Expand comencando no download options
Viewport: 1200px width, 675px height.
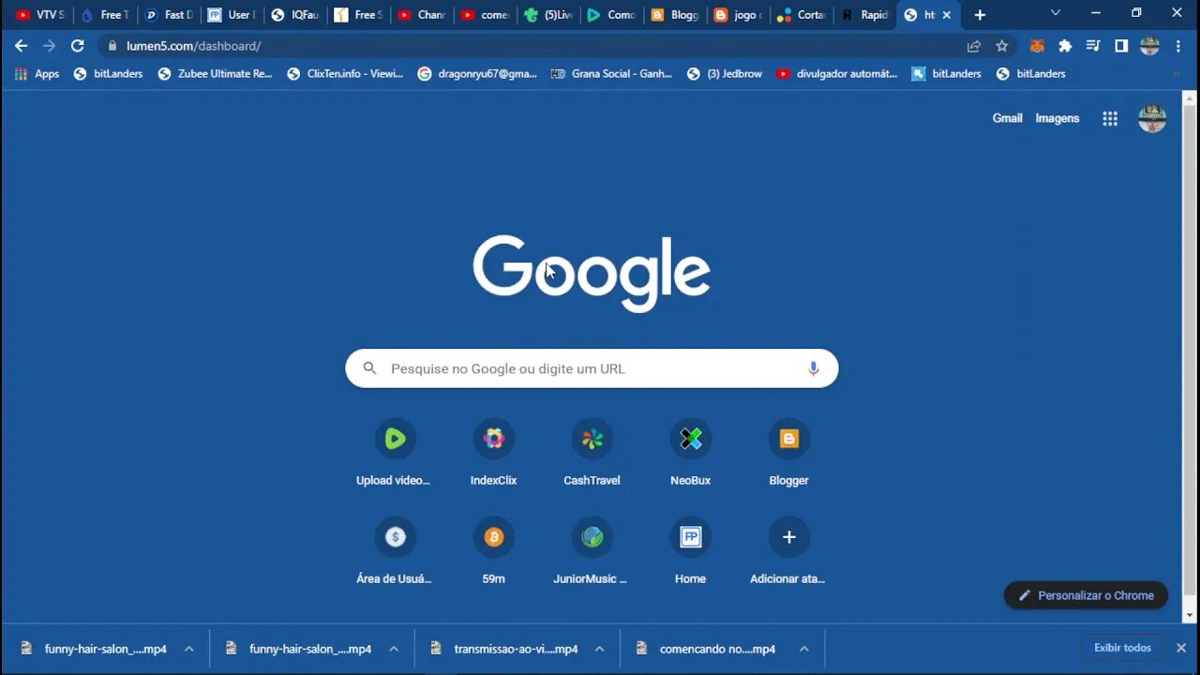tap(804, 649)
